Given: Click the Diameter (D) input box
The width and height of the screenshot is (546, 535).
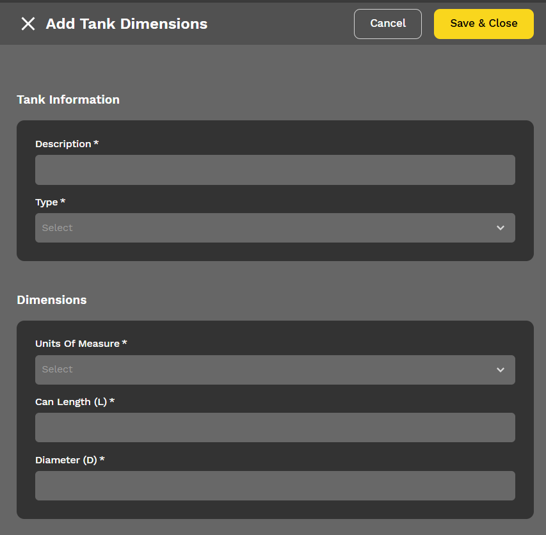Looking at the screenshot, I should click(x=275, y=485).
